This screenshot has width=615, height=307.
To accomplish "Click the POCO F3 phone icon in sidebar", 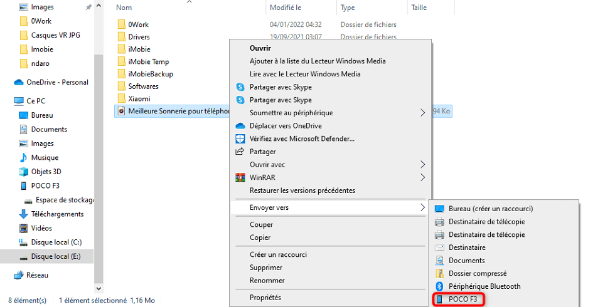I will pyautogui.click(x=24, y=185).
